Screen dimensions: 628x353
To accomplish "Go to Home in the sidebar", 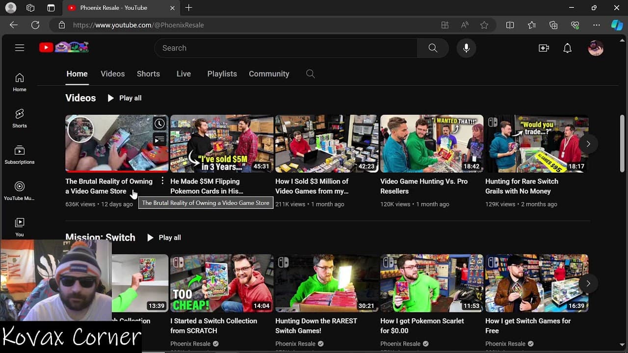I will [x=20, y=82].
